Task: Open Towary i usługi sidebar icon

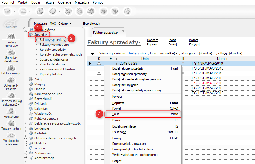Action: tap(11, 123)
